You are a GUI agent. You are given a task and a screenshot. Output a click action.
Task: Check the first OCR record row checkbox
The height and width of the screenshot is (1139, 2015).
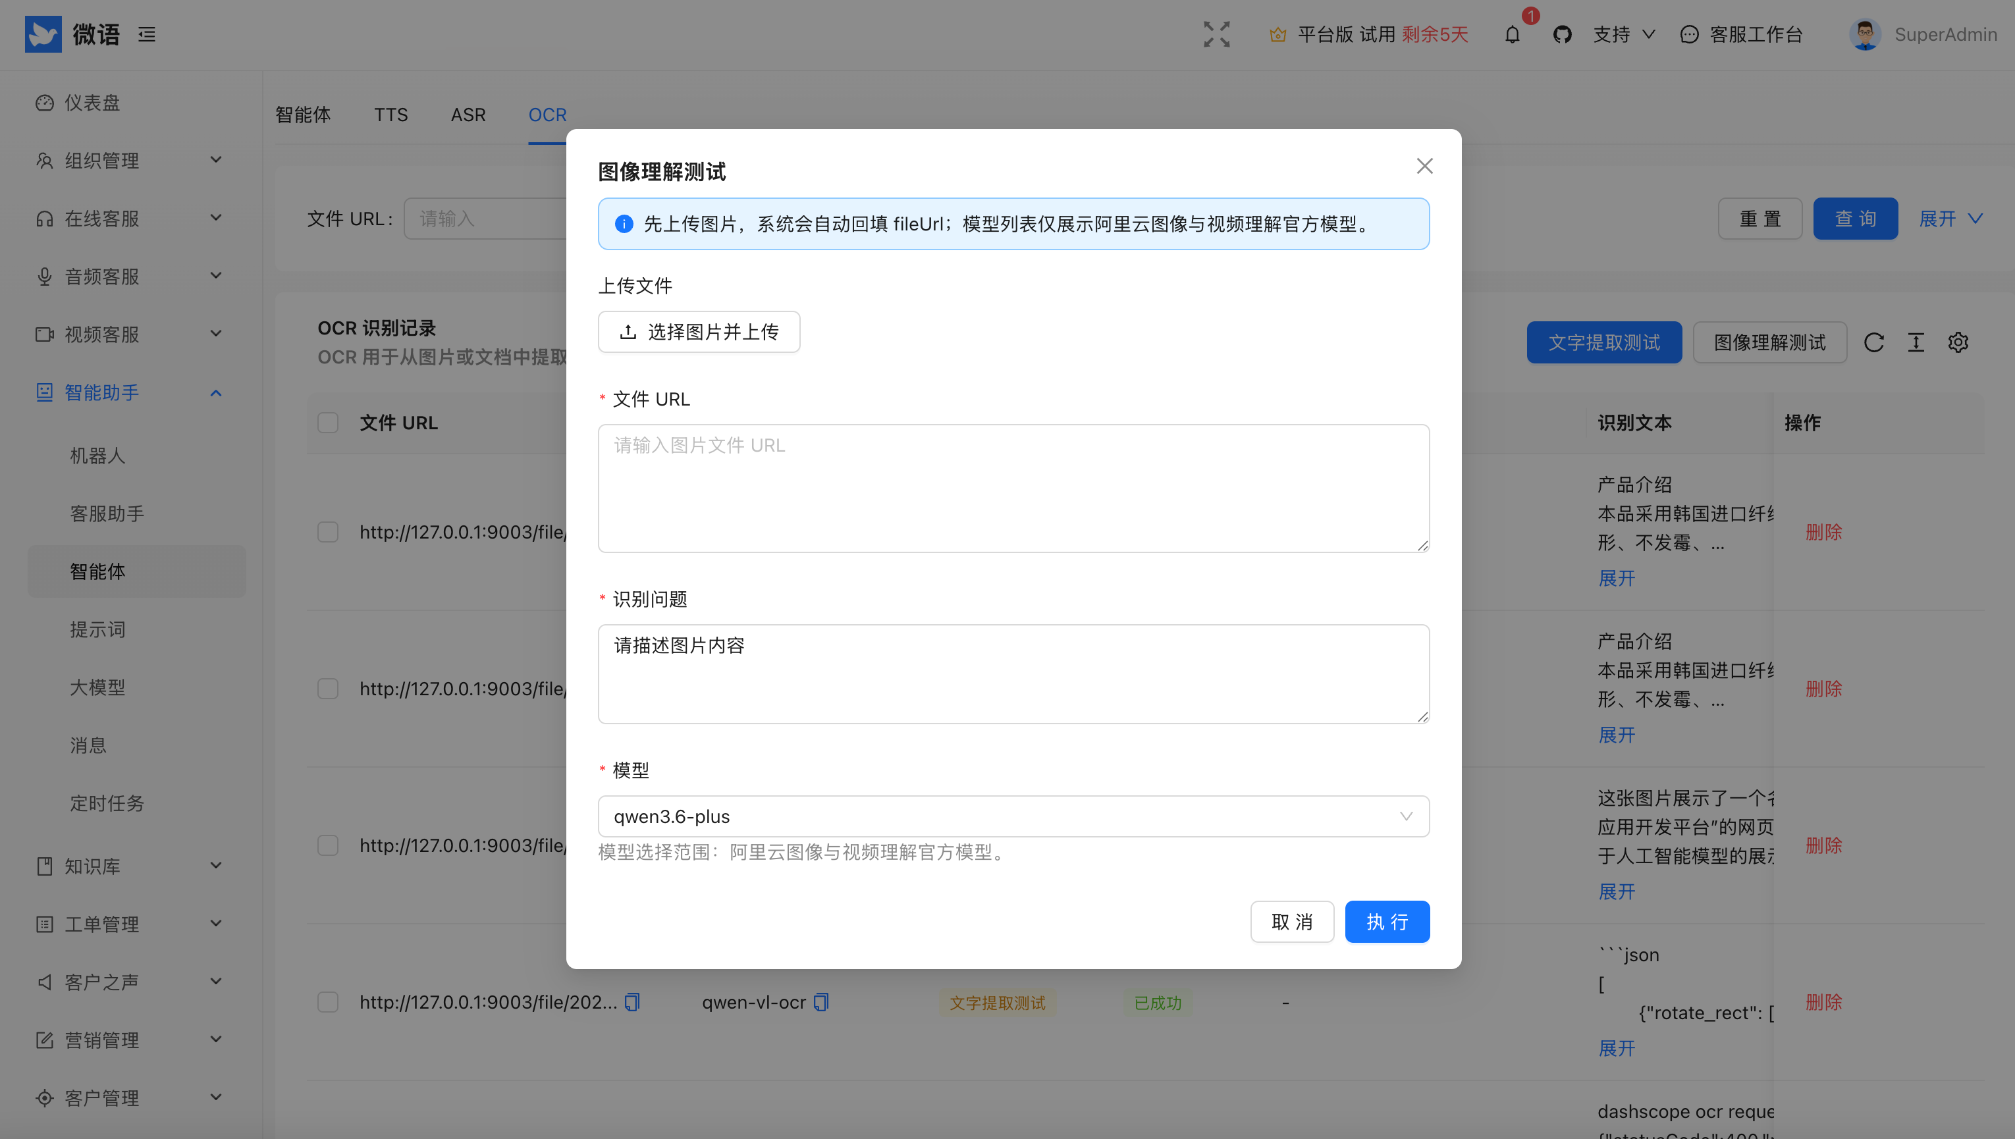tap(328, 532)
